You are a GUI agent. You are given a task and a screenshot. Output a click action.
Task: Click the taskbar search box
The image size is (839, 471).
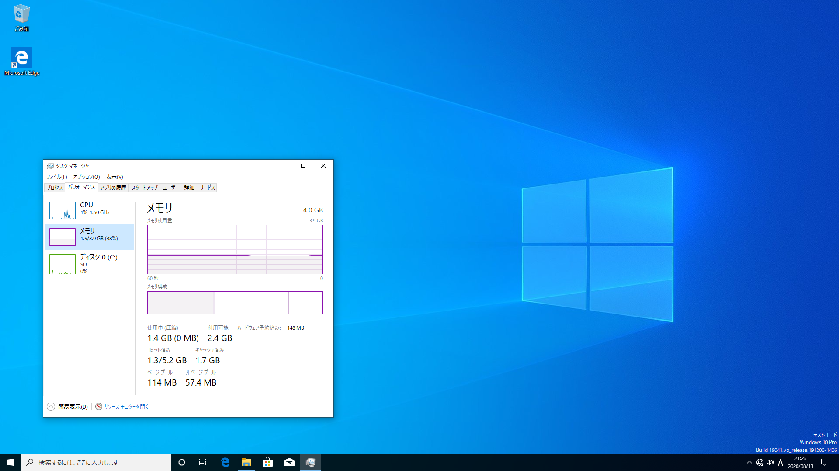[x=96, y=462]
